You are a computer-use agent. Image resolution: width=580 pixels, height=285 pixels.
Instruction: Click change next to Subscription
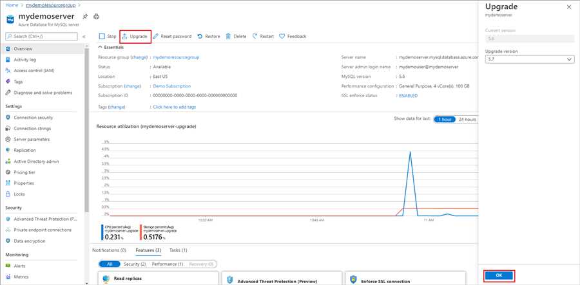point(132,86)
